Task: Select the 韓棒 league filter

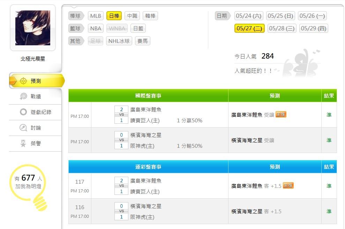Action: coord(150,16)
